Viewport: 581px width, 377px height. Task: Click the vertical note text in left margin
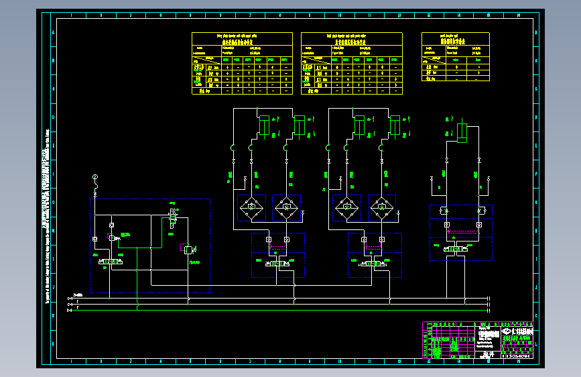[47, 217]
